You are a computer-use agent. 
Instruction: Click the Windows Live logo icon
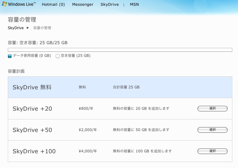[4, 4]
